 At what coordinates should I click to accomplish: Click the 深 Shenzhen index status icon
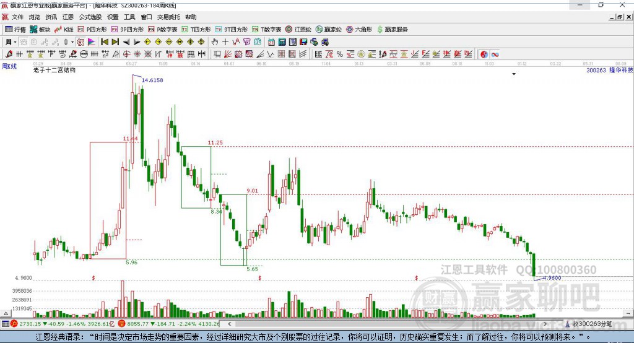click(121, 324)
